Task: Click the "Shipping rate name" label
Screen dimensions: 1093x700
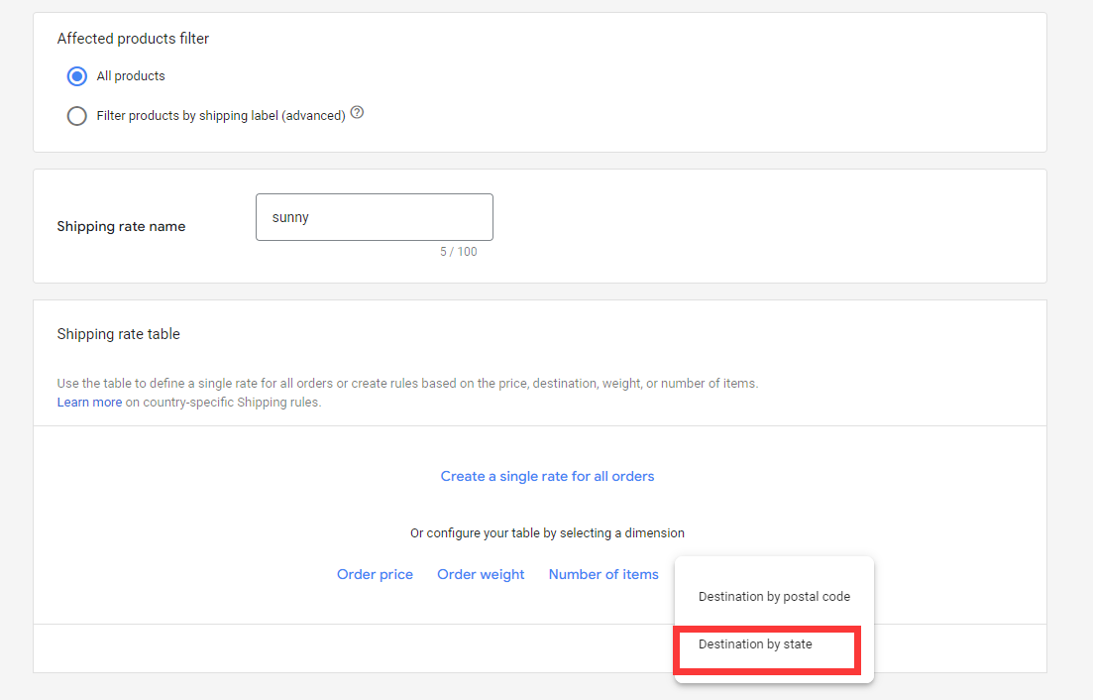Action: click(x=121, y=226)
